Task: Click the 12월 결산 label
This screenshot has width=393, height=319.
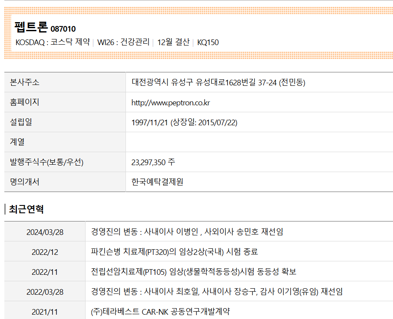Action: [x=173, y=42]
